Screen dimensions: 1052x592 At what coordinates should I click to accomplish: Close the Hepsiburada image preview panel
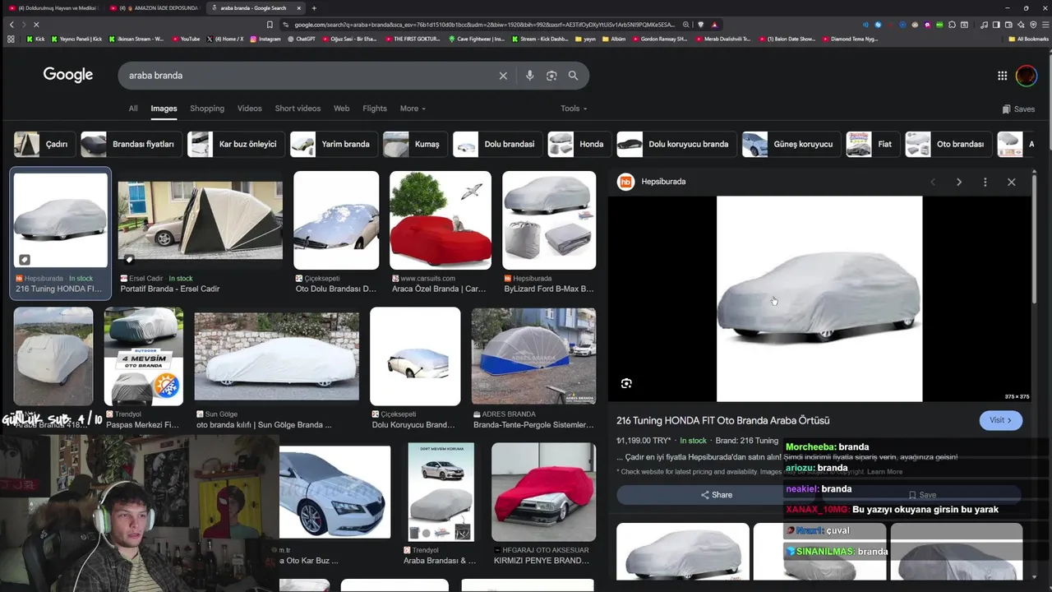[1012, 182]
